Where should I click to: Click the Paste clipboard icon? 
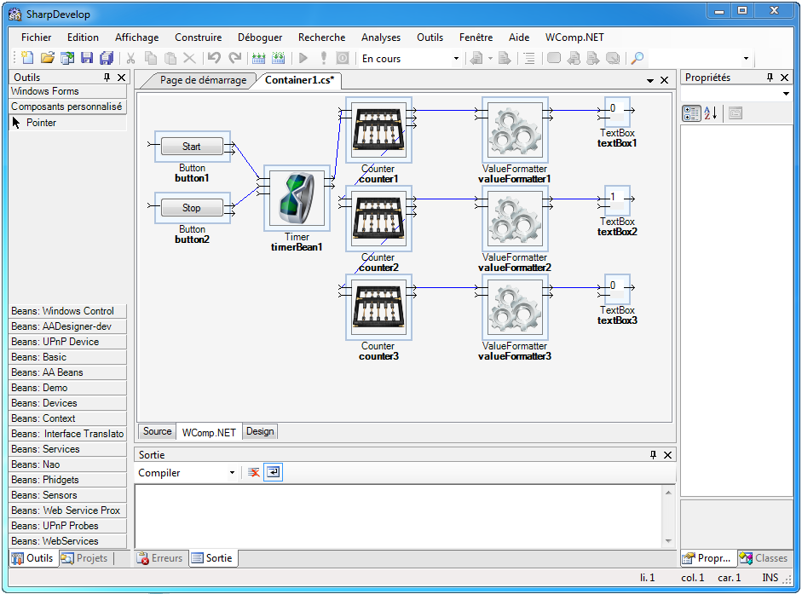(x=170, y=58)
